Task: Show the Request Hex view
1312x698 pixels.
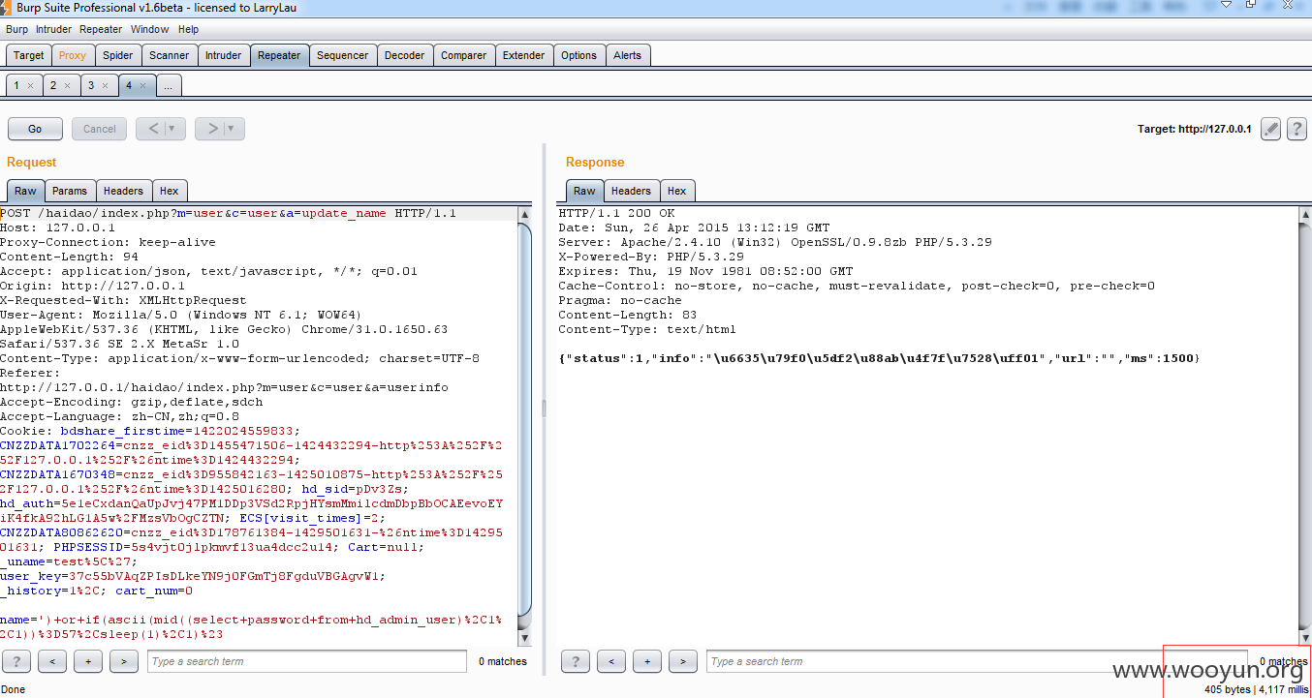Action: [170, 191]
